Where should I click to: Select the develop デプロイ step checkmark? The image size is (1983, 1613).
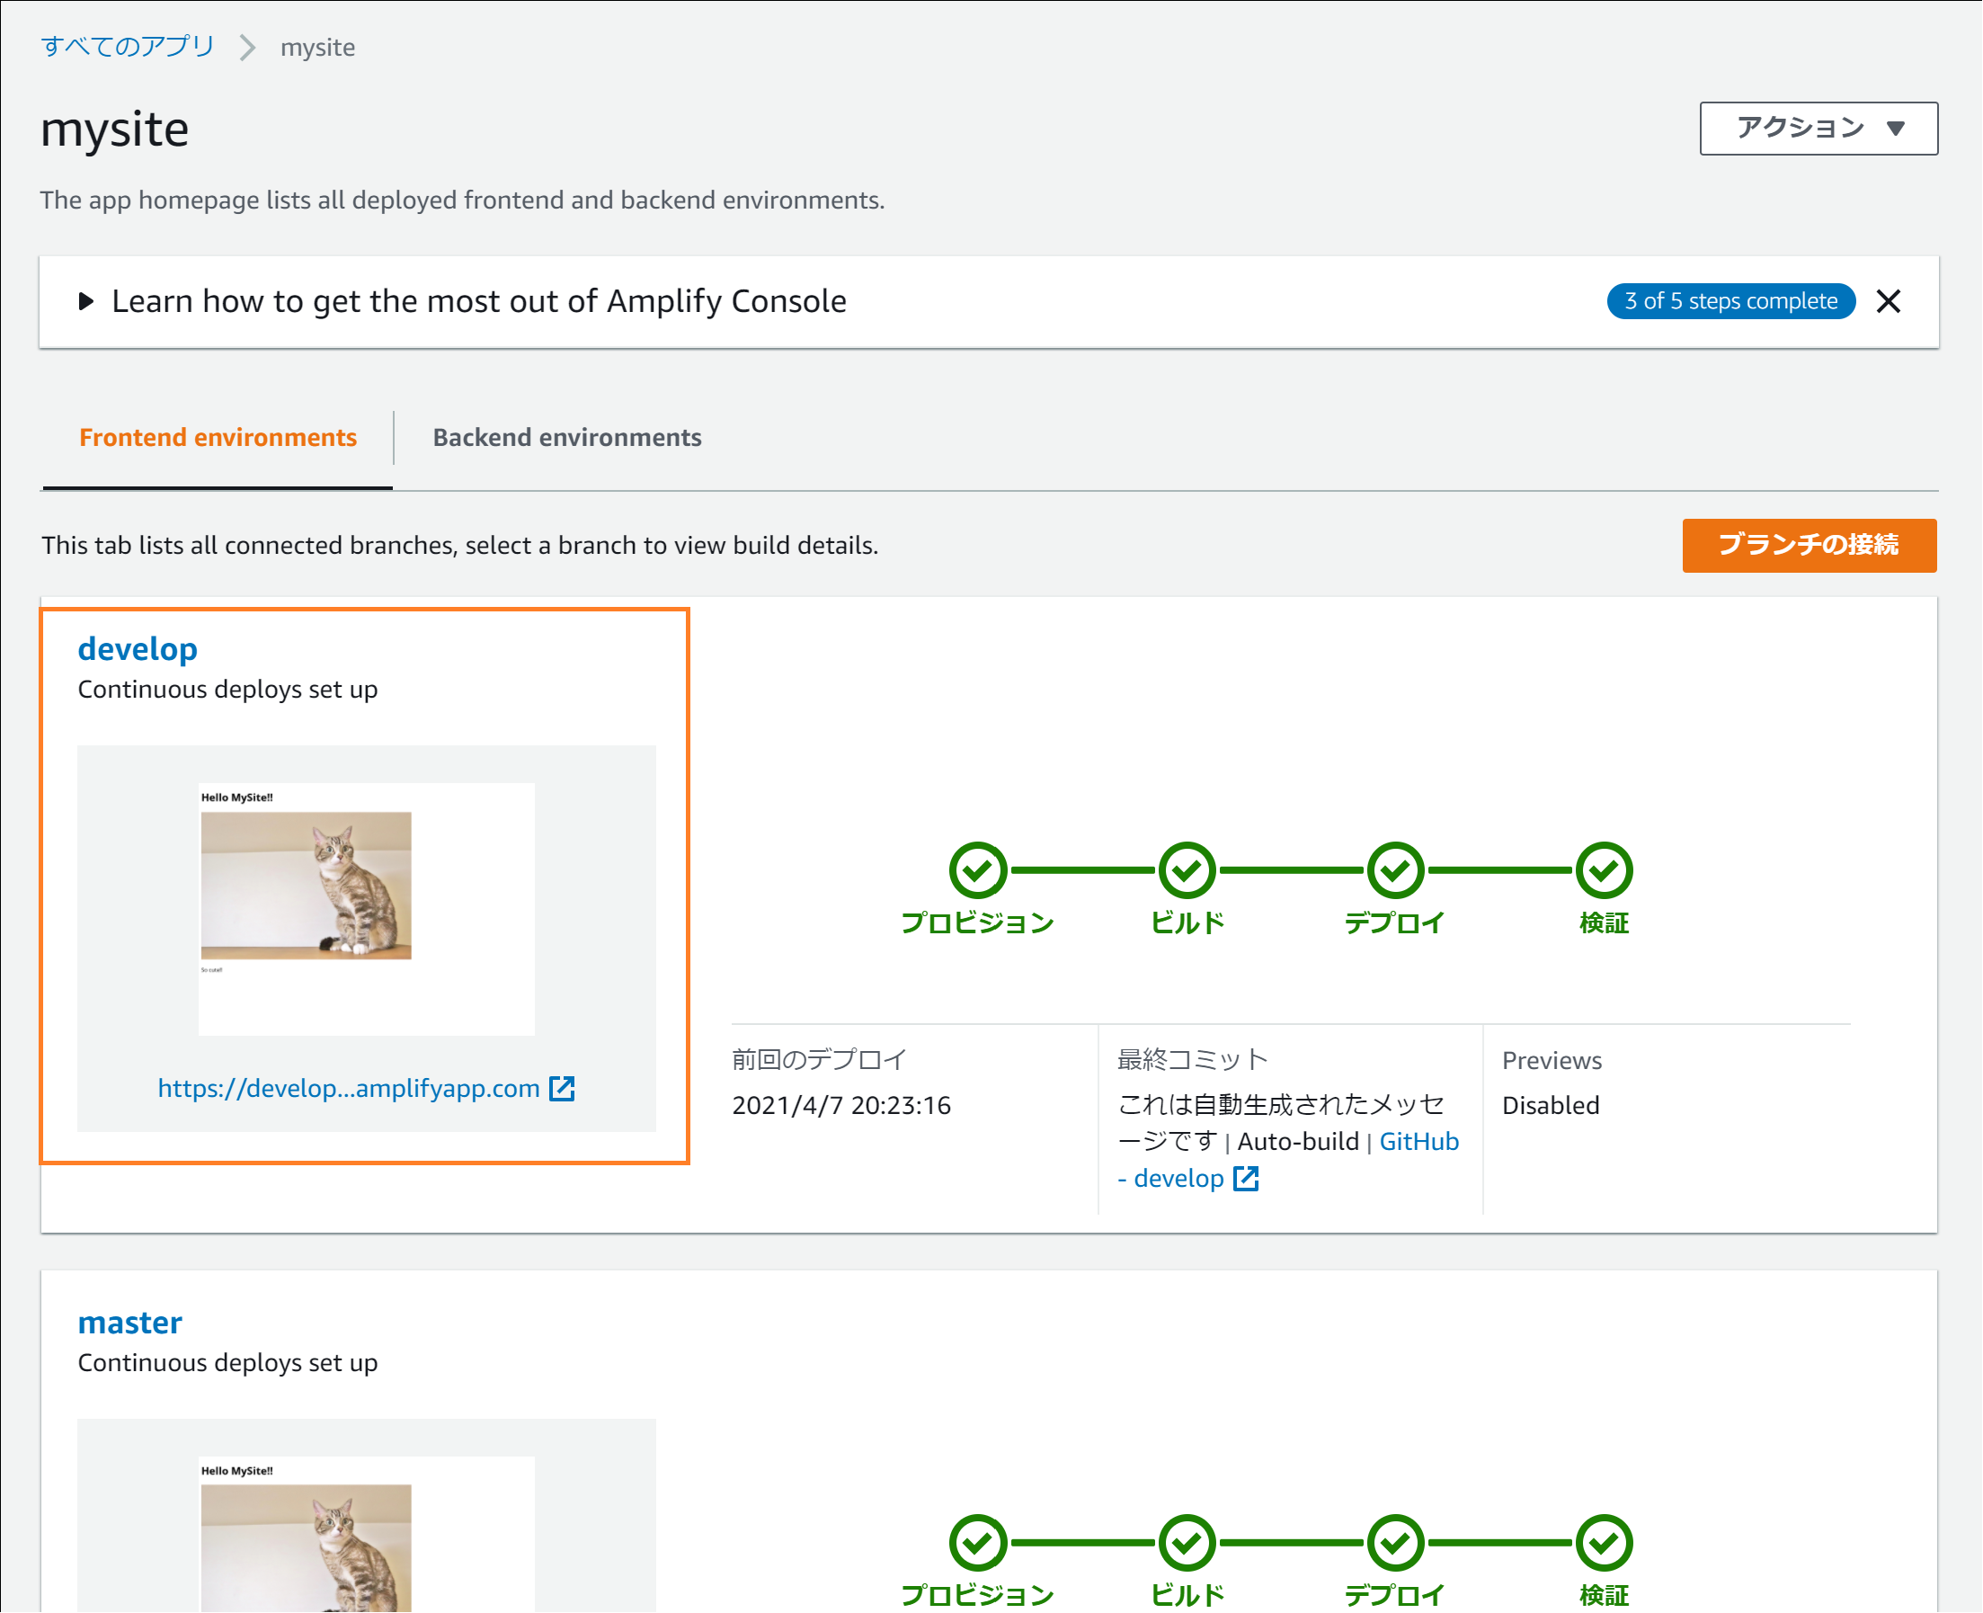pos(1394,869)
